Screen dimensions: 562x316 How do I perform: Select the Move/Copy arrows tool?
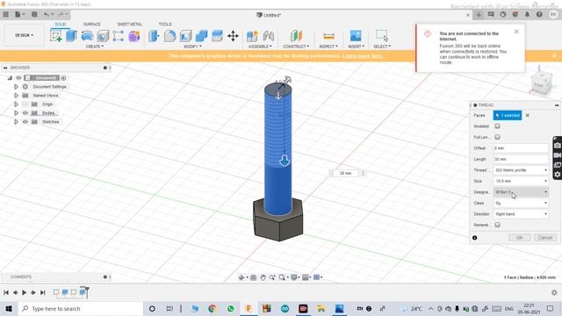[x=233, y=36]
